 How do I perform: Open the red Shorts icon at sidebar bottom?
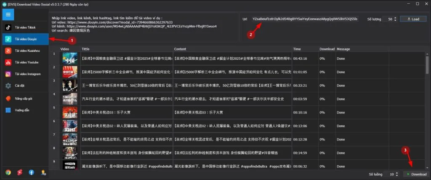click(20, 172)
